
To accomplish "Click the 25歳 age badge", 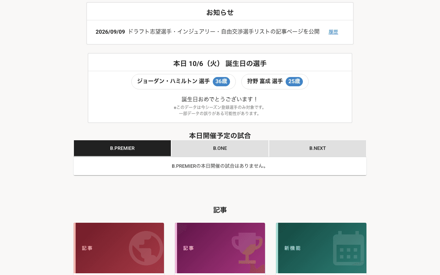I will point(294,81).
